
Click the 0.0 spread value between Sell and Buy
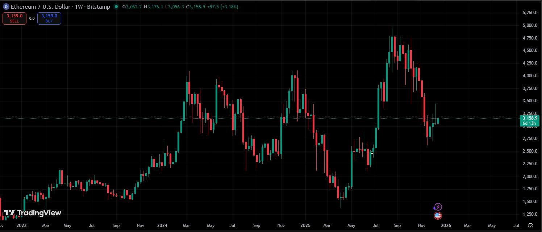pos(32,18)
